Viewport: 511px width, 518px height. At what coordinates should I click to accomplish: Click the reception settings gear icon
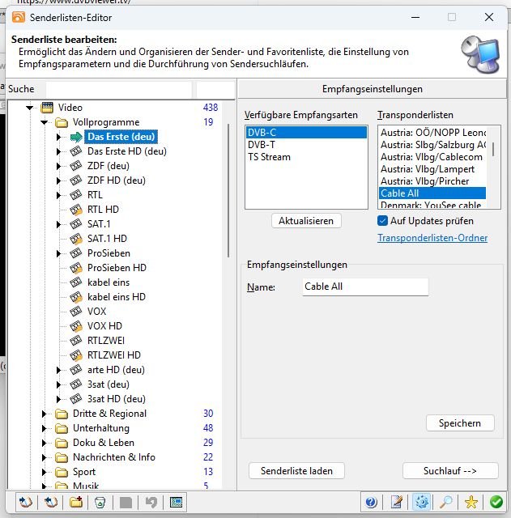(421, 502)
